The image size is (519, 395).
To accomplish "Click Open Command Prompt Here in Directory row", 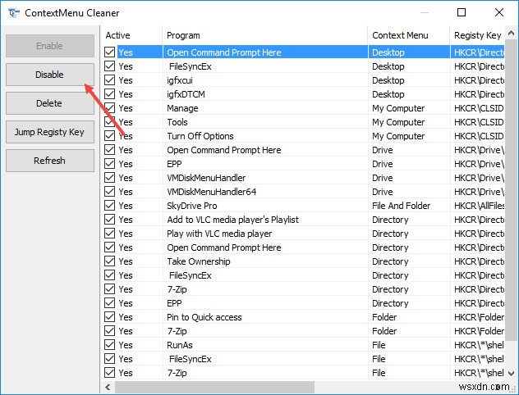I will coord(223,247).
